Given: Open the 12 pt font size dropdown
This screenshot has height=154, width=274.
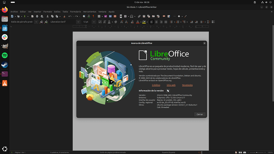Looking at the screenshot, I should point(93,22).
